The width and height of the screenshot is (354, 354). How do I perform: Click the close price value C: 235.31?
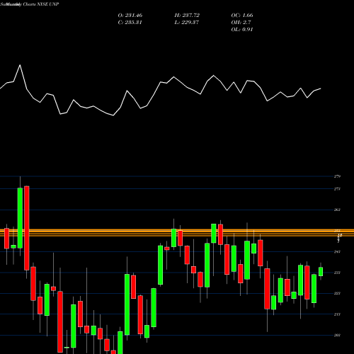[130, 23]
